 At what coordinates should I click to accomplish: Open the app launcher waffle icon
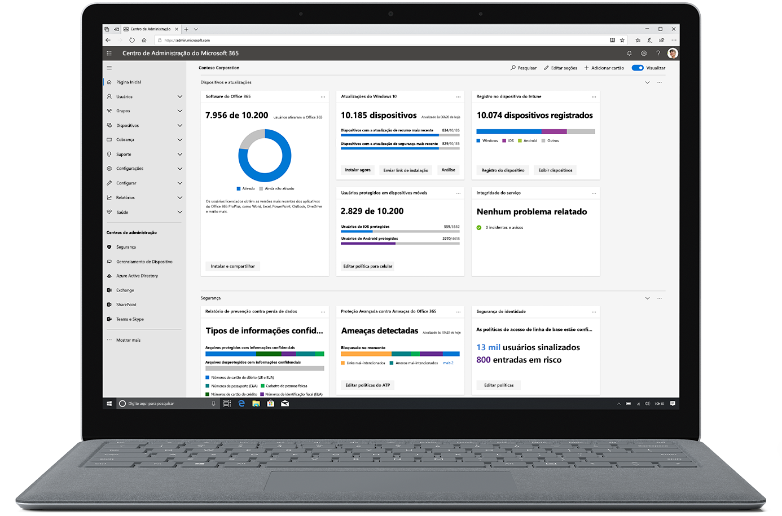(109, 53)
